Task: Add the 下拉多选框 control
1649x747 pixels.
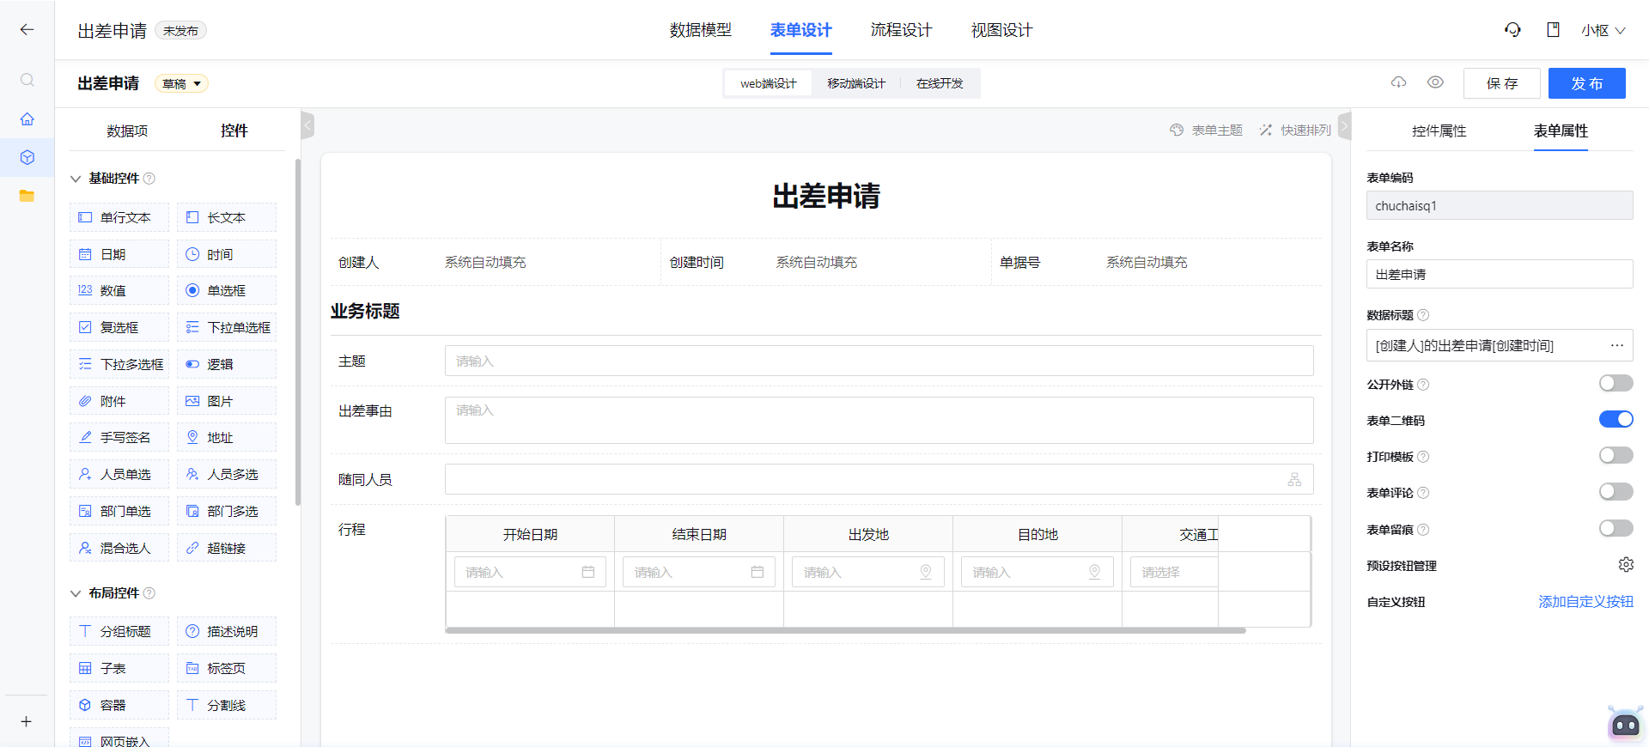Action: pyautogui.click(x=119, y=364)
